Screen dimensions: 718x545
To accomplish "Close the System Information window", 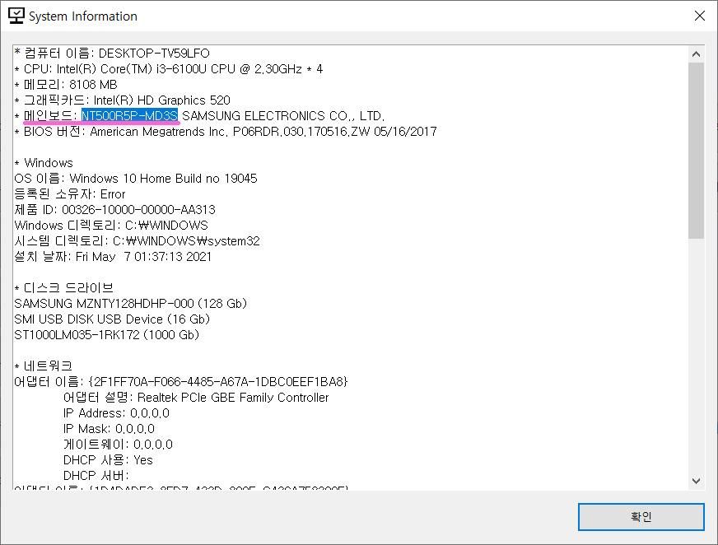I will coord(699,16).
